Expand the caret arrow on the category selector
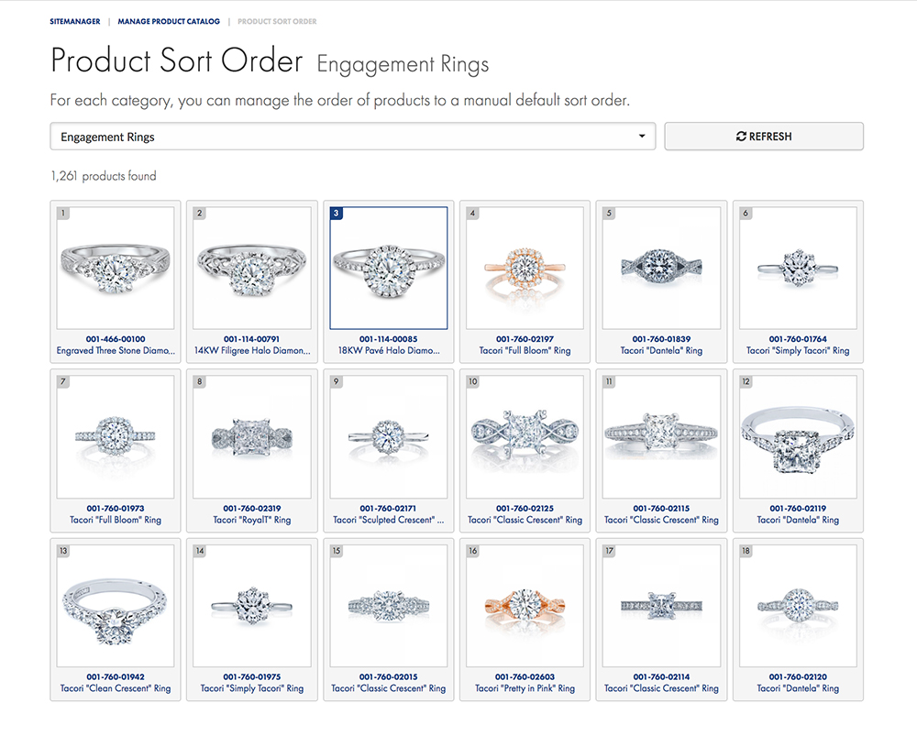 pyautogui.click(x=641, y=136)
